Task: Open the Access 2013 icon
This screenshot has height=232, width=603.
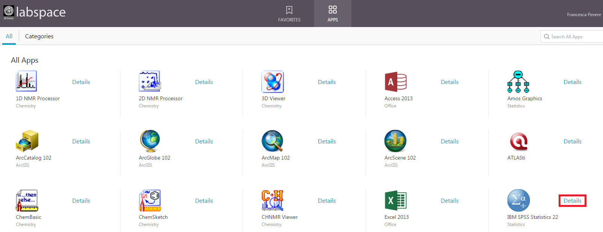Action: click(x=396, y=81)
